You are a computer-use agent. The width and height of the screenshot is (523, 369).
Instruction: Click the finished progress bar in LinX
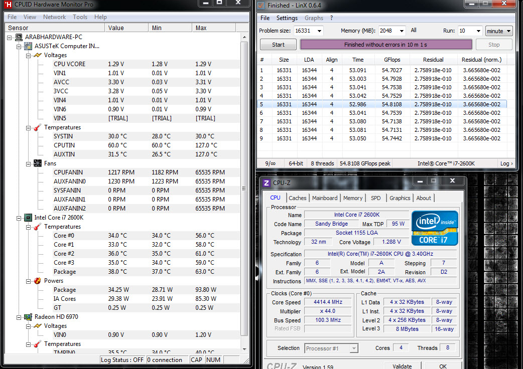pyautogui.click(x=386, y=45)
